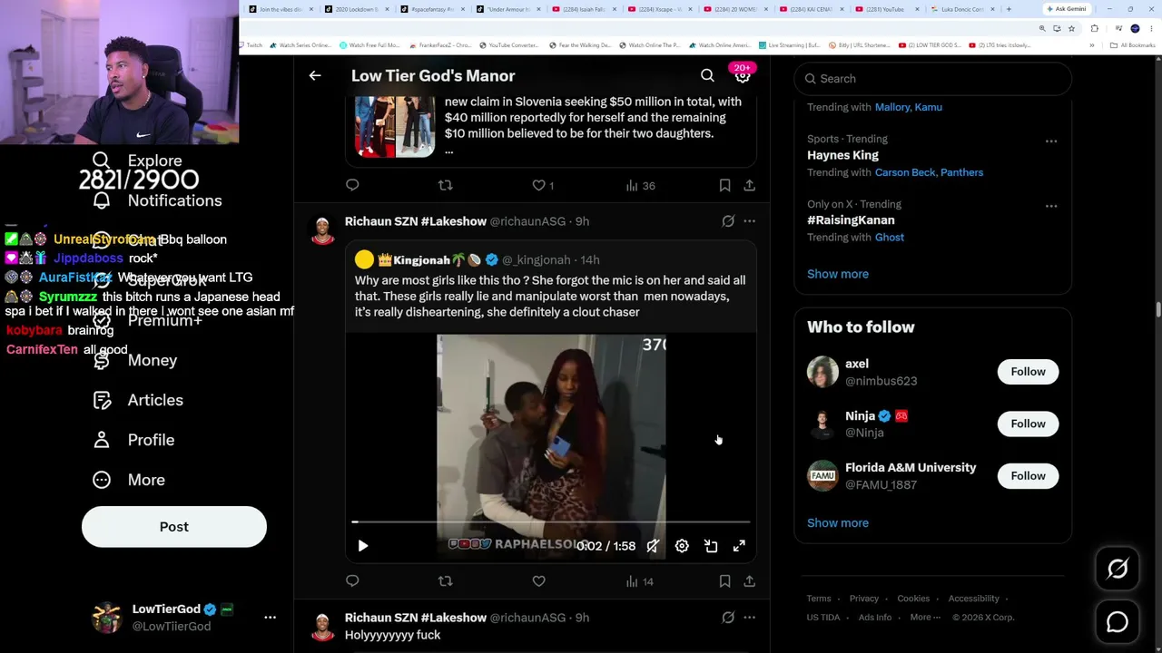This screenshot has width=1162, height=653.
Task: Bookmark this page with the star icon
Action: (x=1071, y=28)
